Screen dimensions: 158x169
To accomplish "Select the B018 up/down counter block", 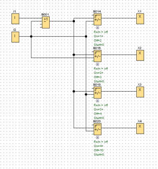I will click(x=98, y=93).
